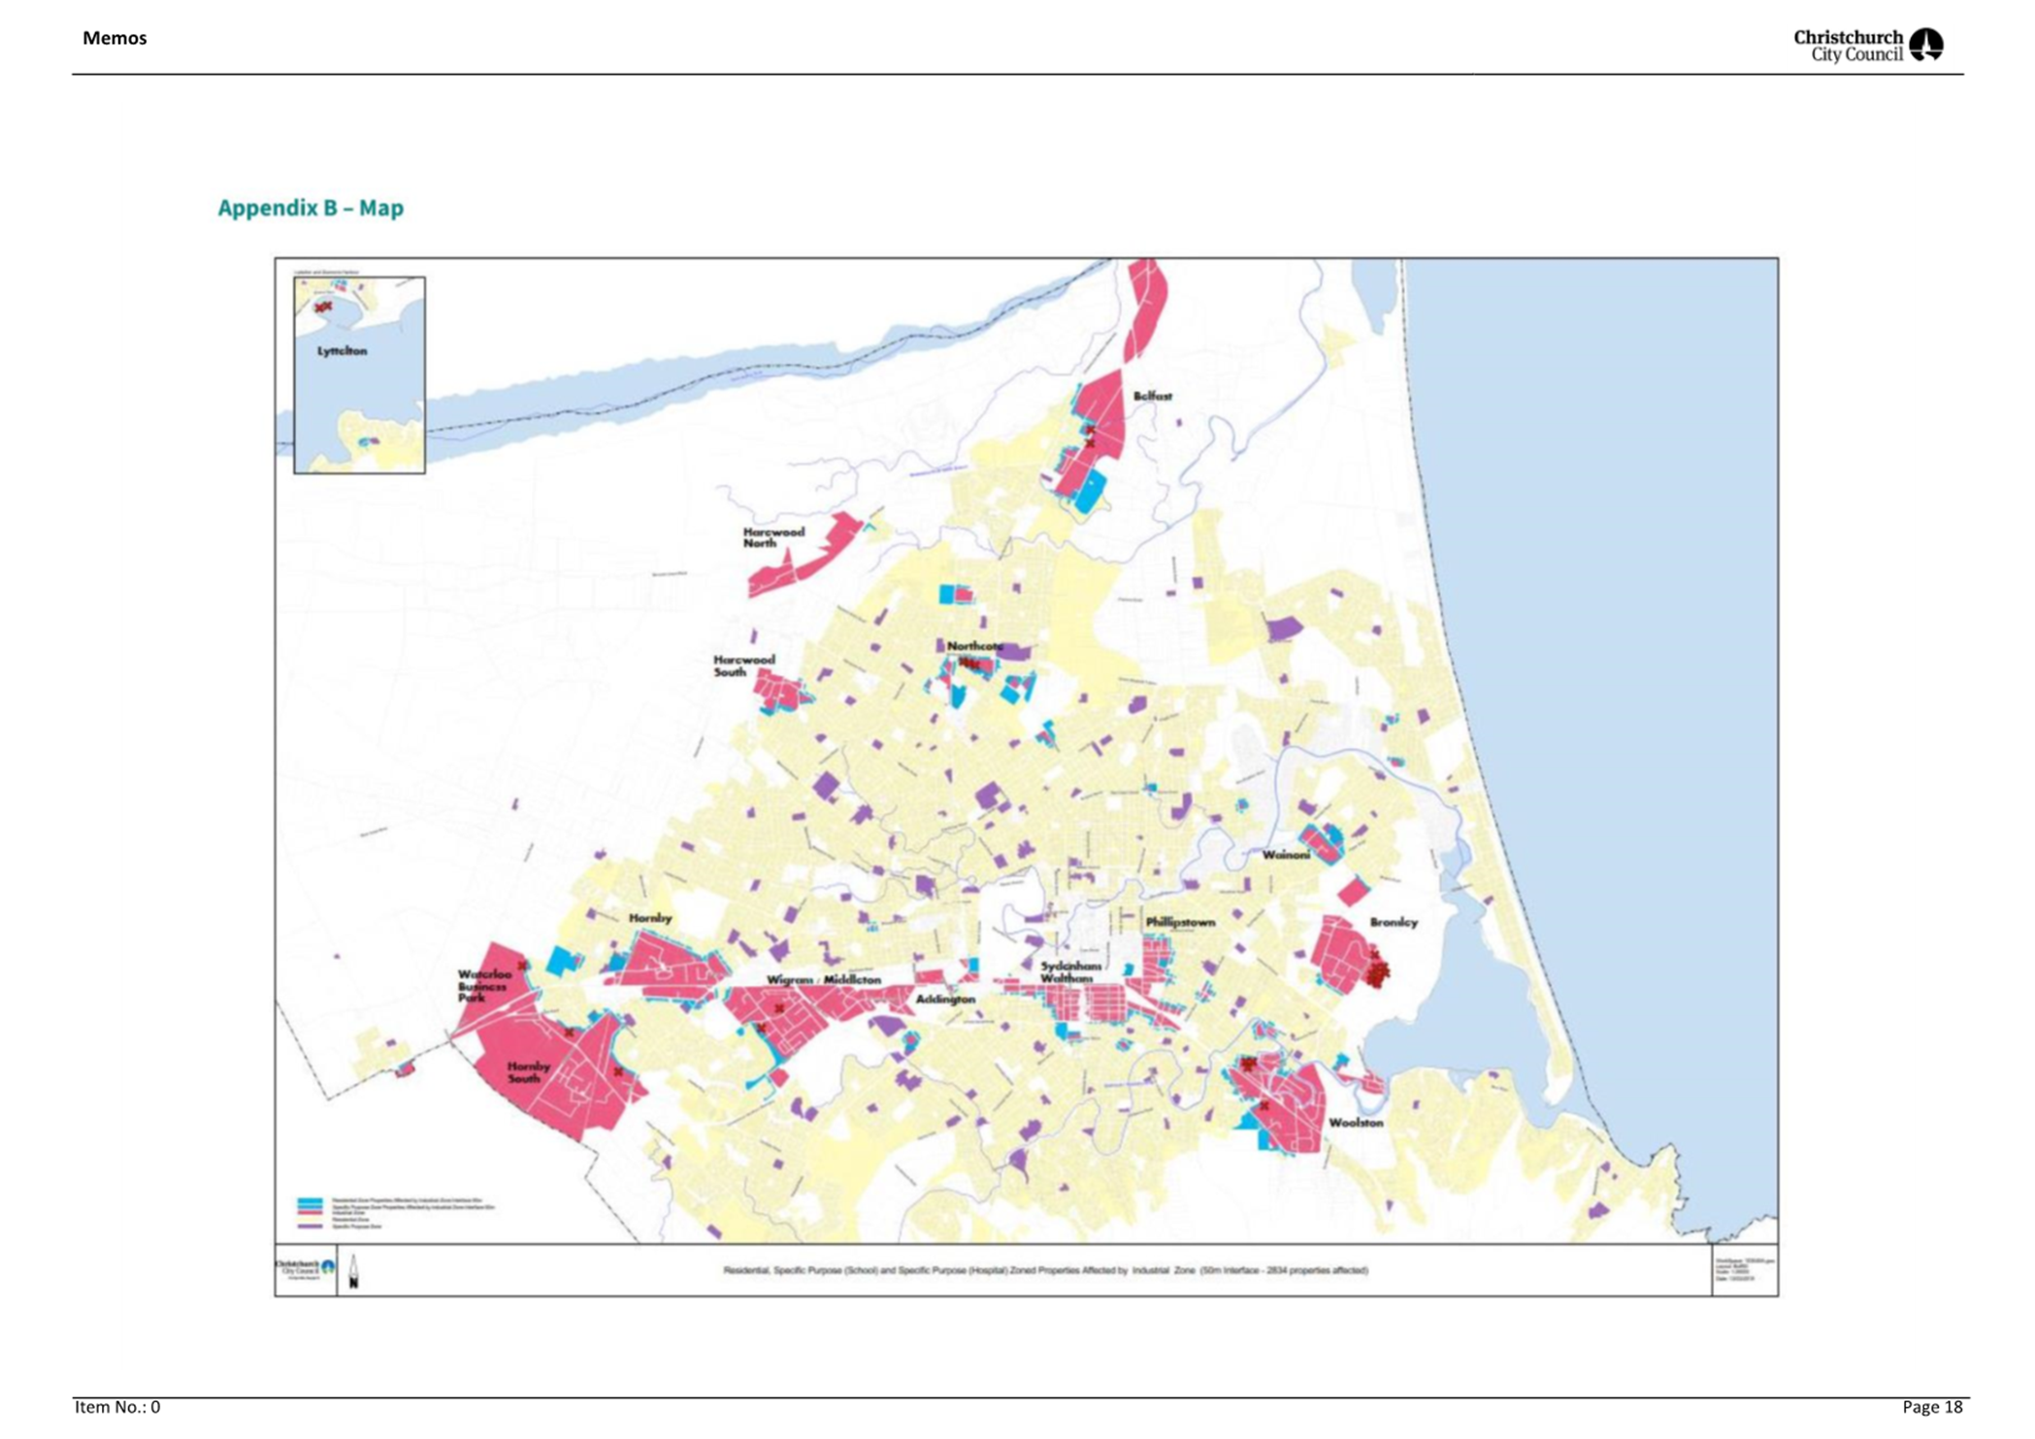Click the Harewood North map label
Screen dimensions: 2035x1439
pos(773,538)
